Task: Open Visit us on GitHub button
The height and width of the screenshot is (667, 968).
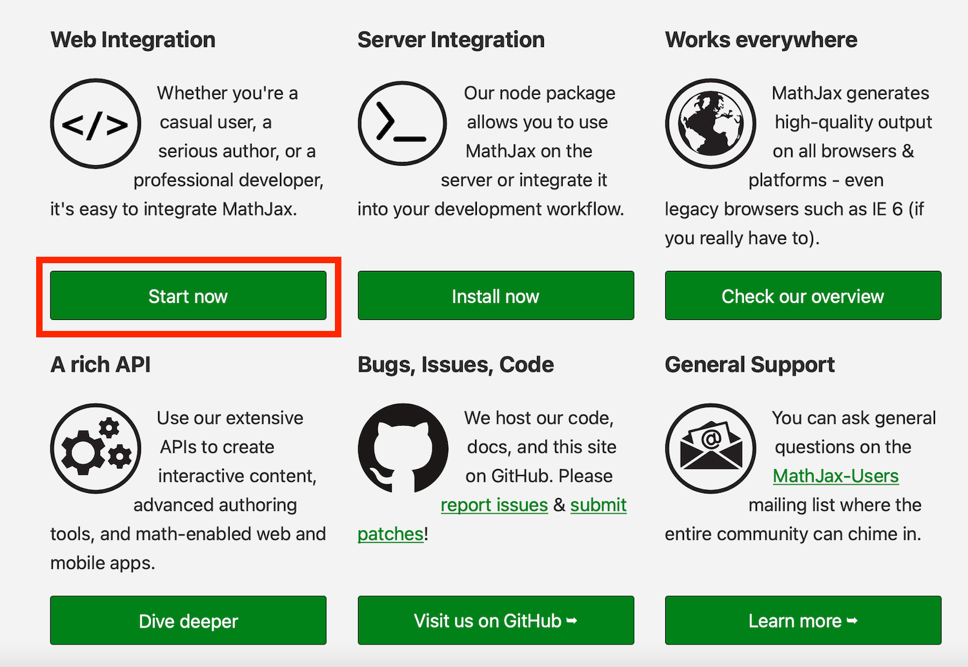Action: click(x=496, y=621)
